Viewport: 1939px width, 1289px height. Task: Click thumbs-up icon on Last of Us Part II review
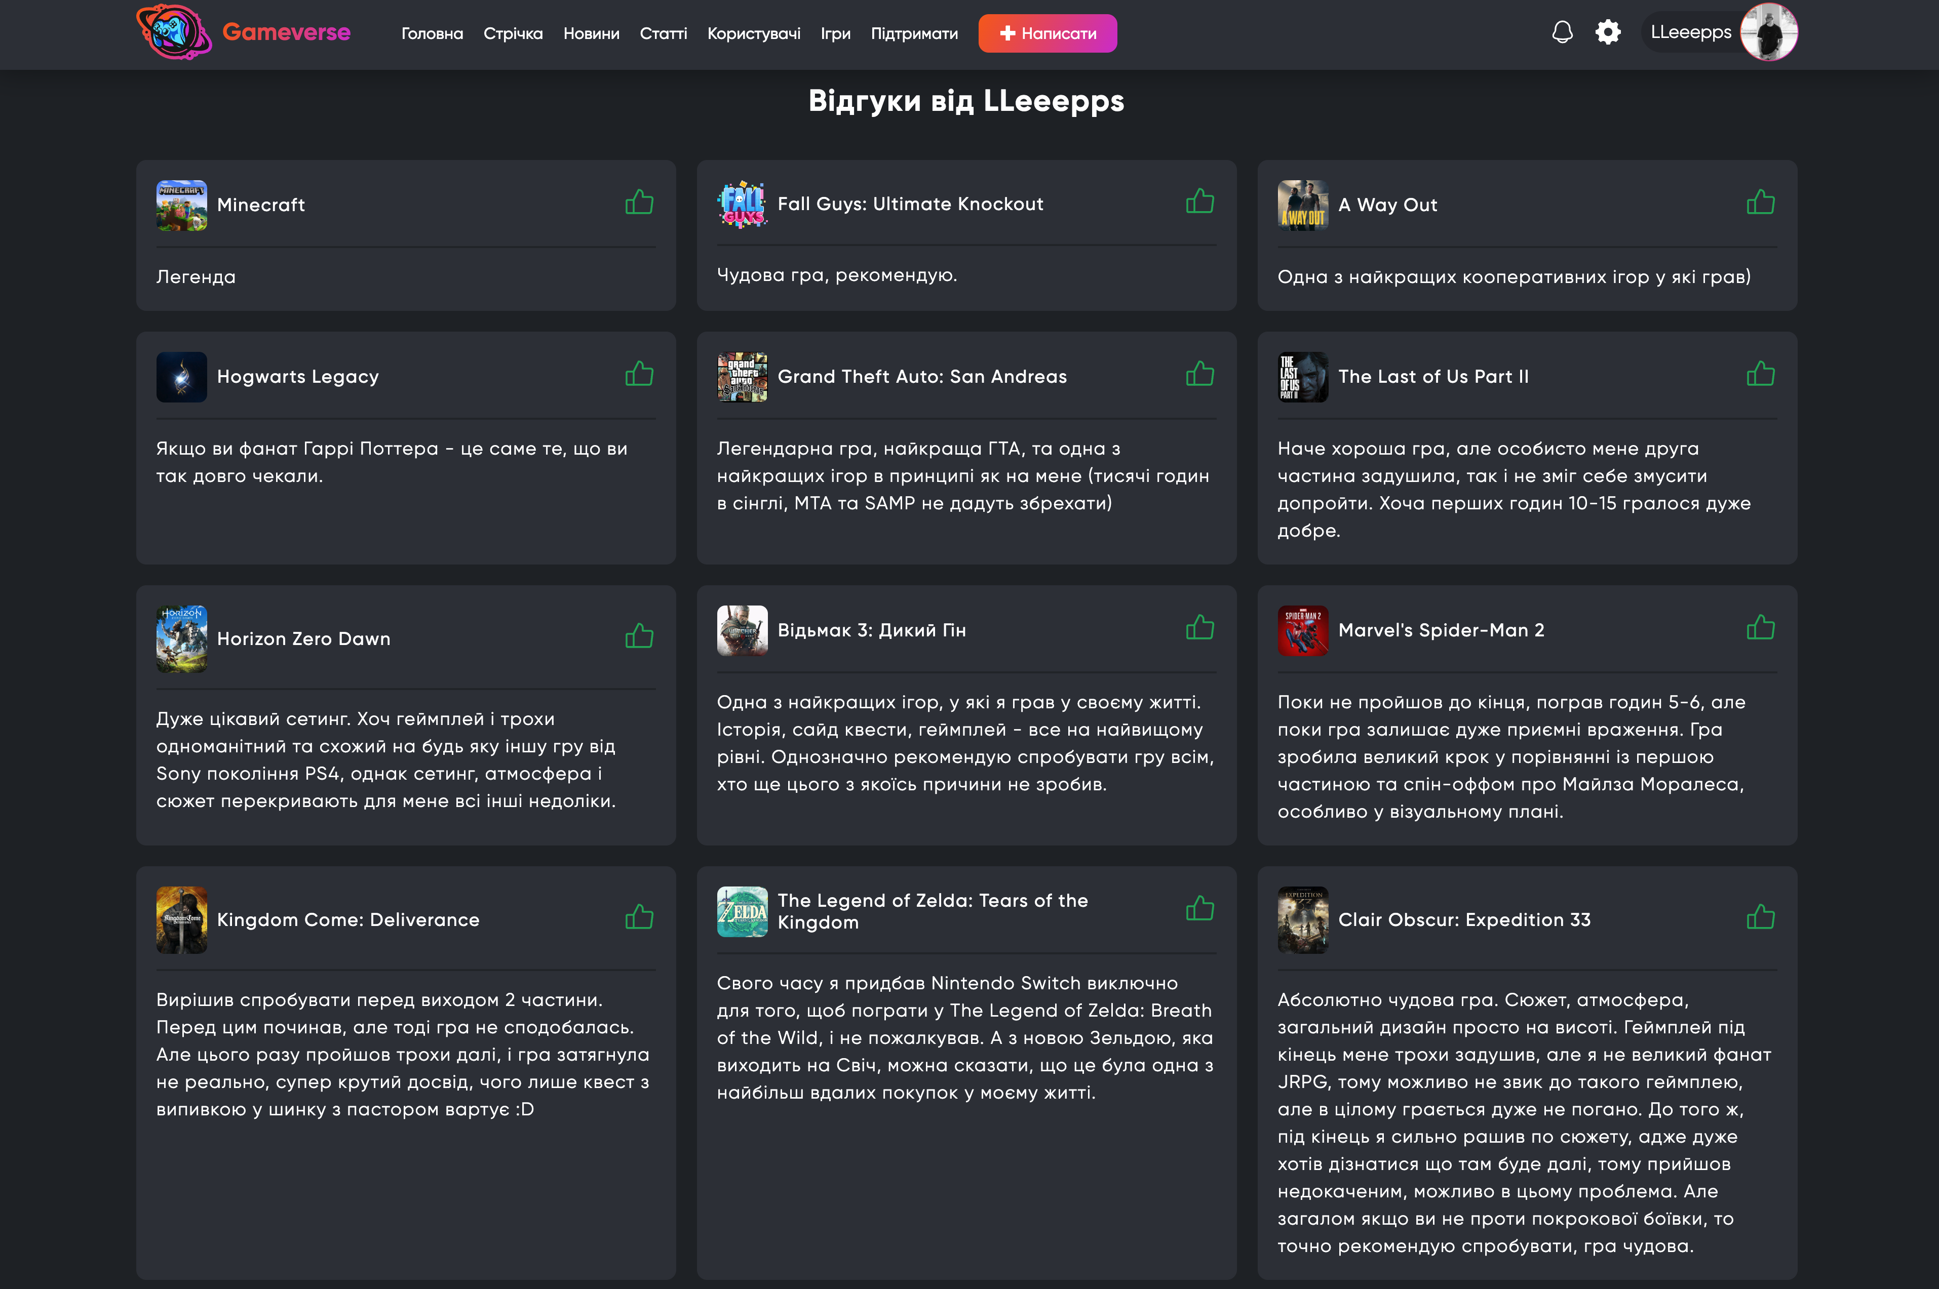click(1761, 374)
